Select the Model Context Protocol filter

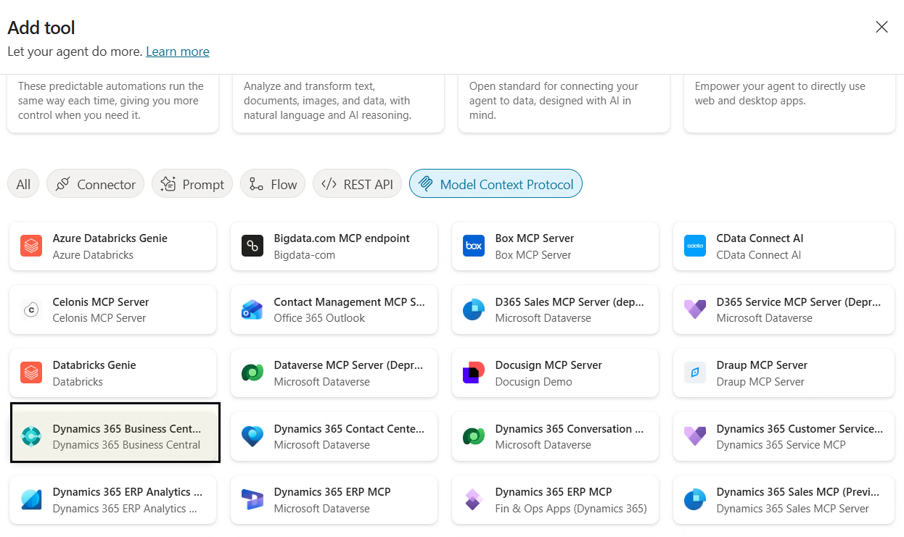[x=496, y=184]
